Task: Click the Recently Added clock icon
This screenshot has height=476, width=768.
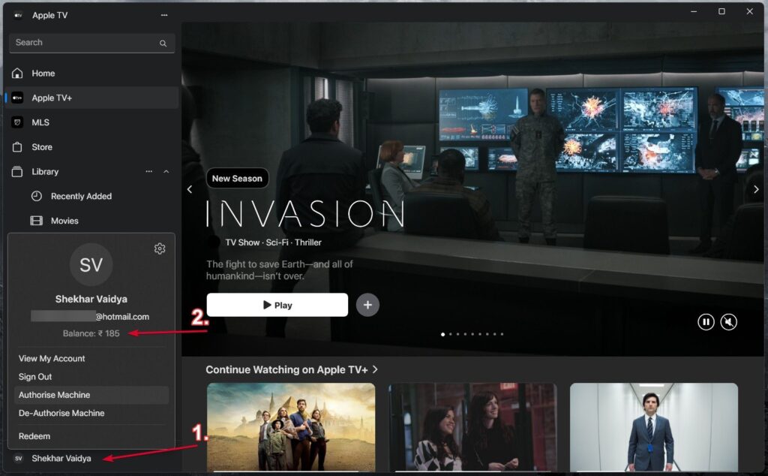Action: 36,197
